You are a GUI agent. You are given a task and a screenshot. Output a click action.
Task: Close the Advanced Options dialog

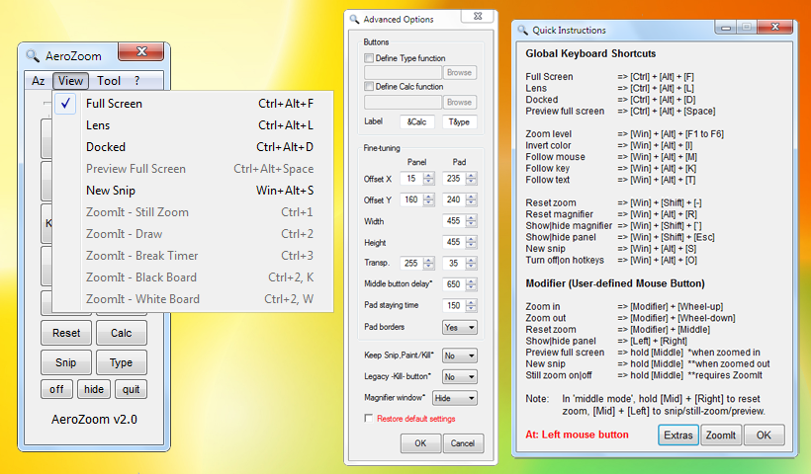[x=478, y=17]
